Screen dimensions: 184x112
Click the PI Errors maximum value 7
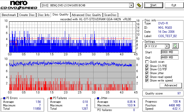pos(40,105)
